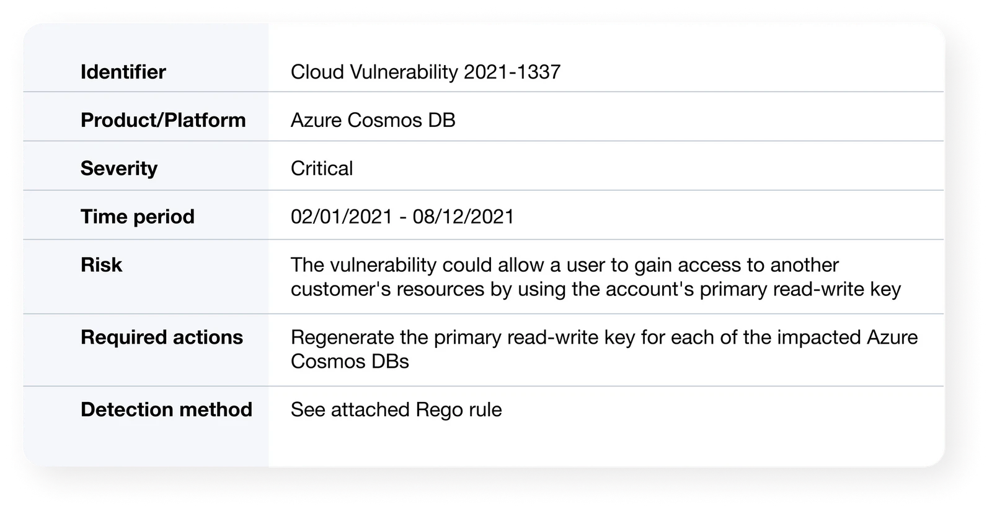Click the number 2021-1337 in the identifier
This screenshot has height=514, width=992.
(x=512, y=72)
